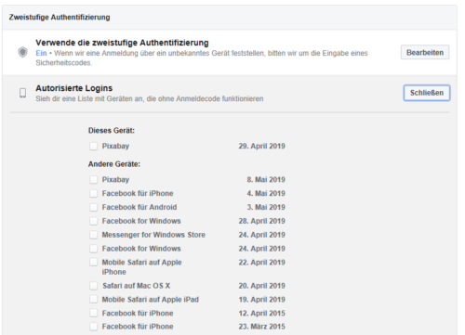Check Facebook for Windows dated 28. April 2019
Image resolution: width=465 pixels, height=335 pixels.
pos(93,221)
